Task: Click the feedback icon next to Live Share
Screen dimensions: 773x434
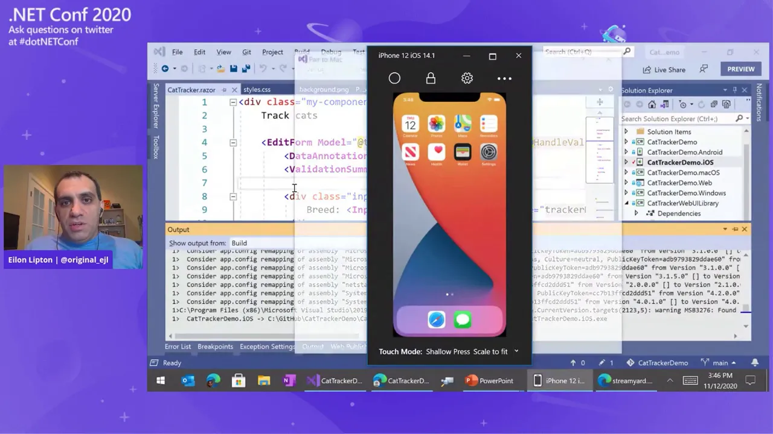Action: (x=704, y=69)
